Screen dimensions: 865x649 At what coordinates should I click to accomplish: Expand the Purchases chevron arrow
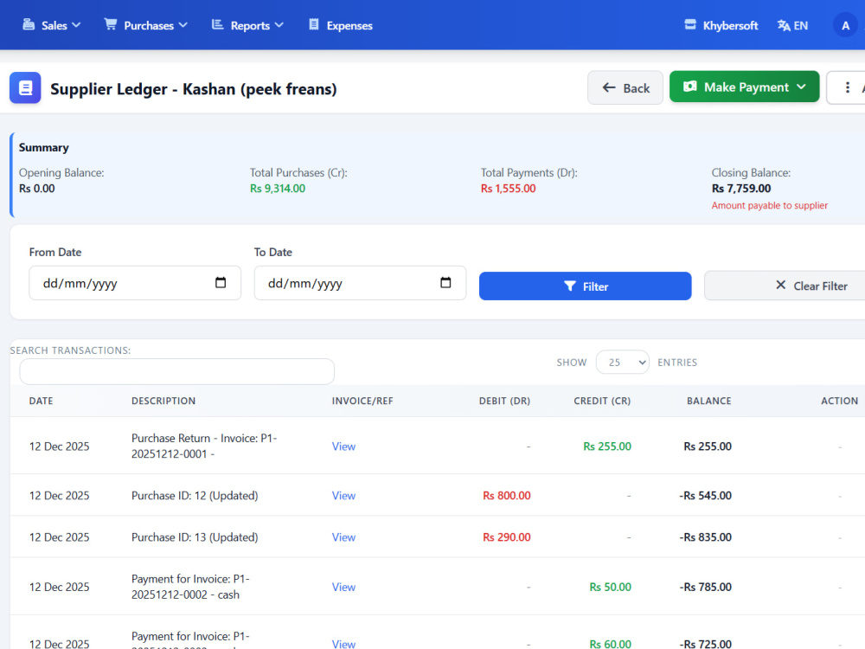click(183, 25)
